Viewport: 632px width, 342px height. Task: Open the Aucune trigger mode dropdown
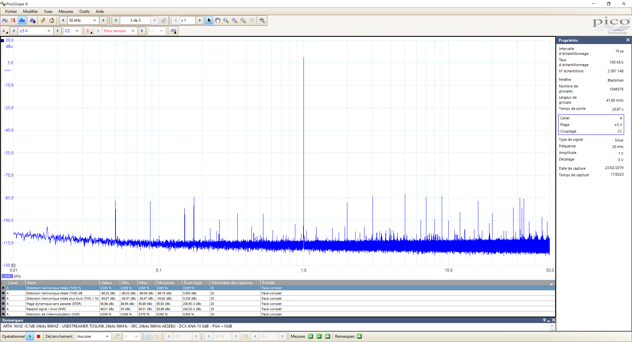[x=107, y=336]
